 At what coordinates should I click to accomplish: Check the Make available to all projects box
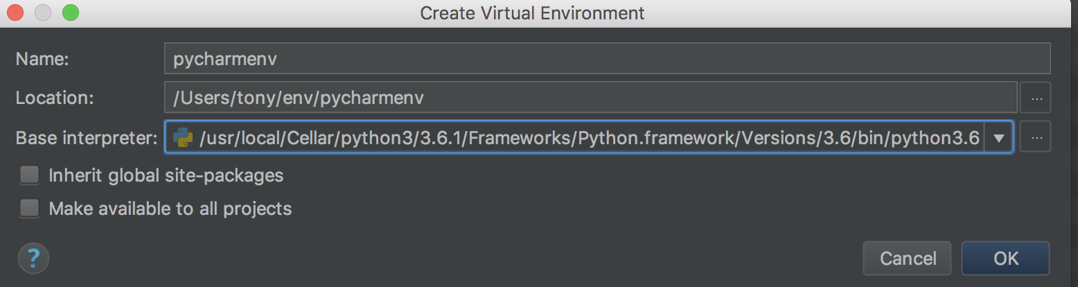click(x=29, y=209)
